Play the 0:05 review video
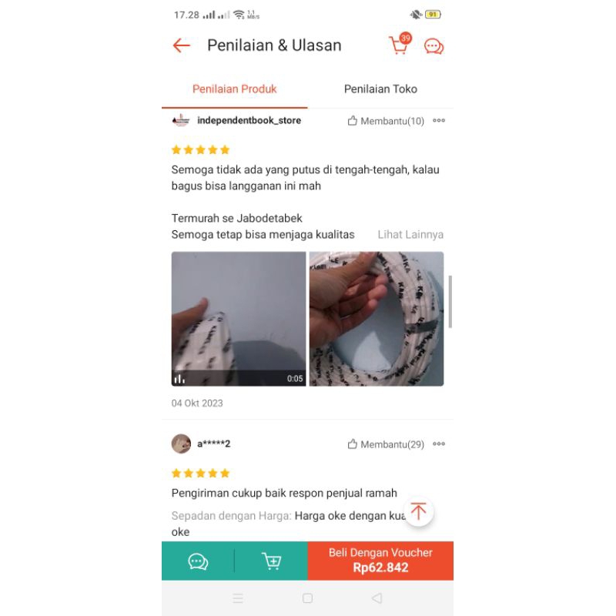Viewport: 616px width, 616px height. [239, 319]
